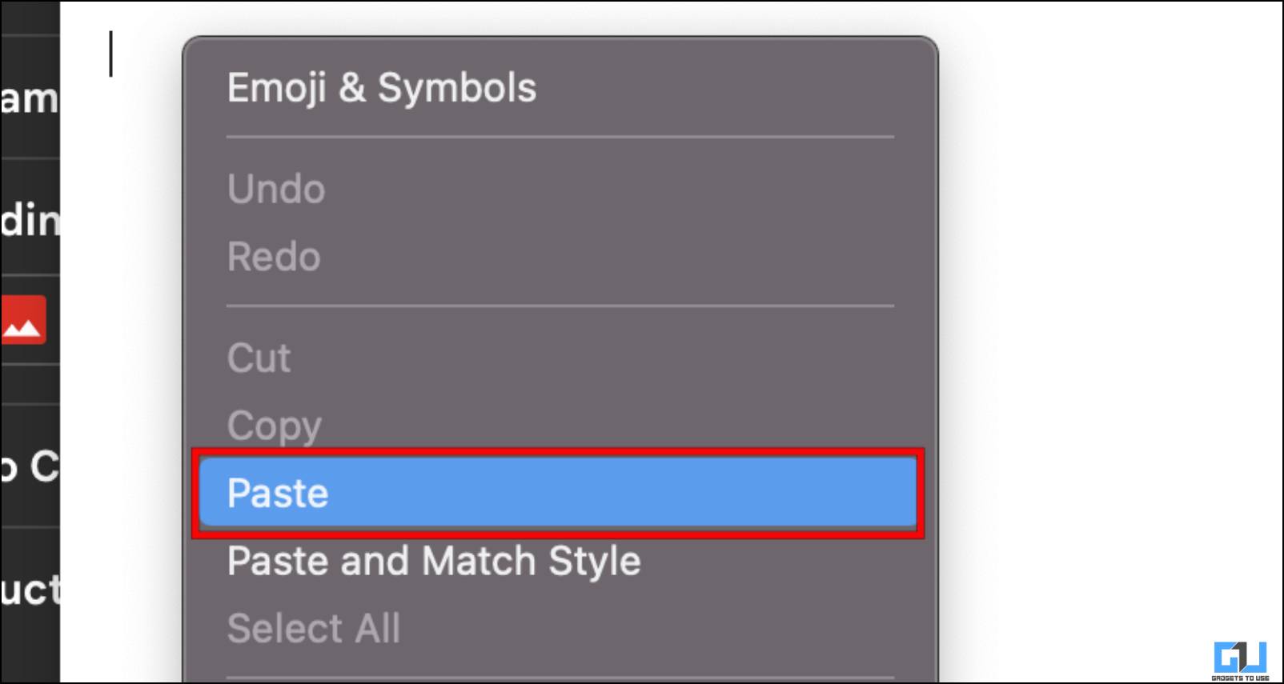
Task: Click the empty sidebar row below the image icon
Action: tap(30, 384)
